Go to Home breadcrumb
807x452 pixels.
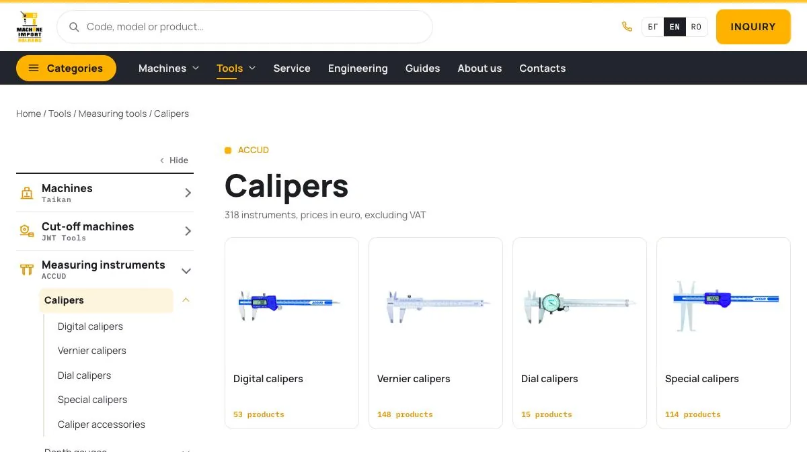(28, 114)
